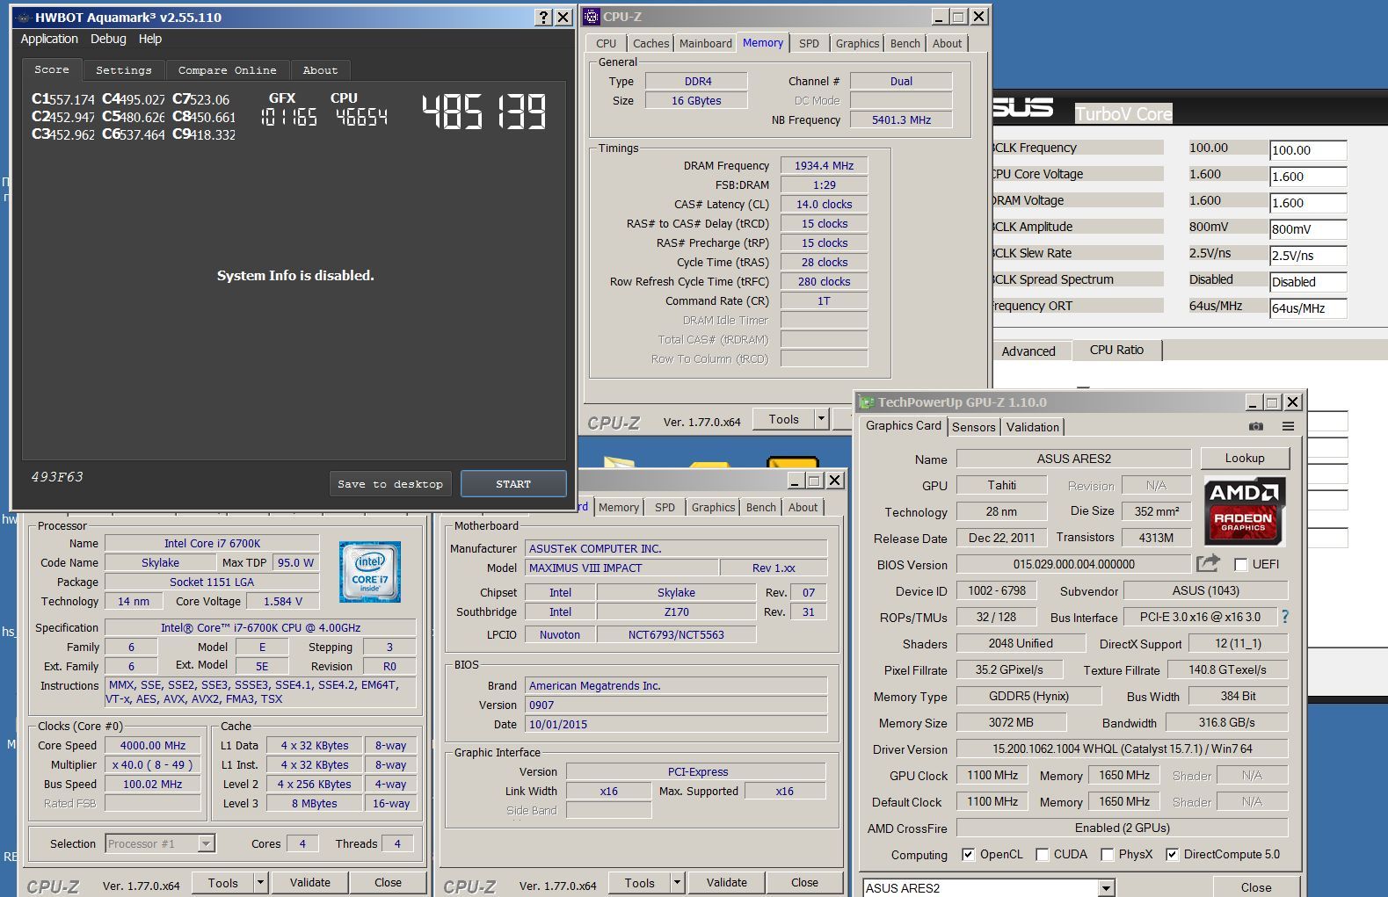Switch to the About tab in Aquamark
This screenshot has height=897, width=1388.
320,70
